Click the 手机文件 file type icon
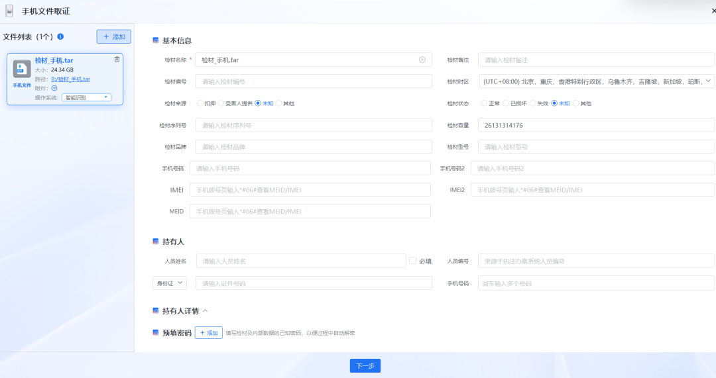Screen dimensions: 716x378 tap(21, 69)
